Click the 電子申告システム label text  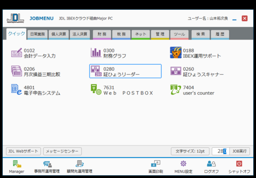tap(42, 93)
